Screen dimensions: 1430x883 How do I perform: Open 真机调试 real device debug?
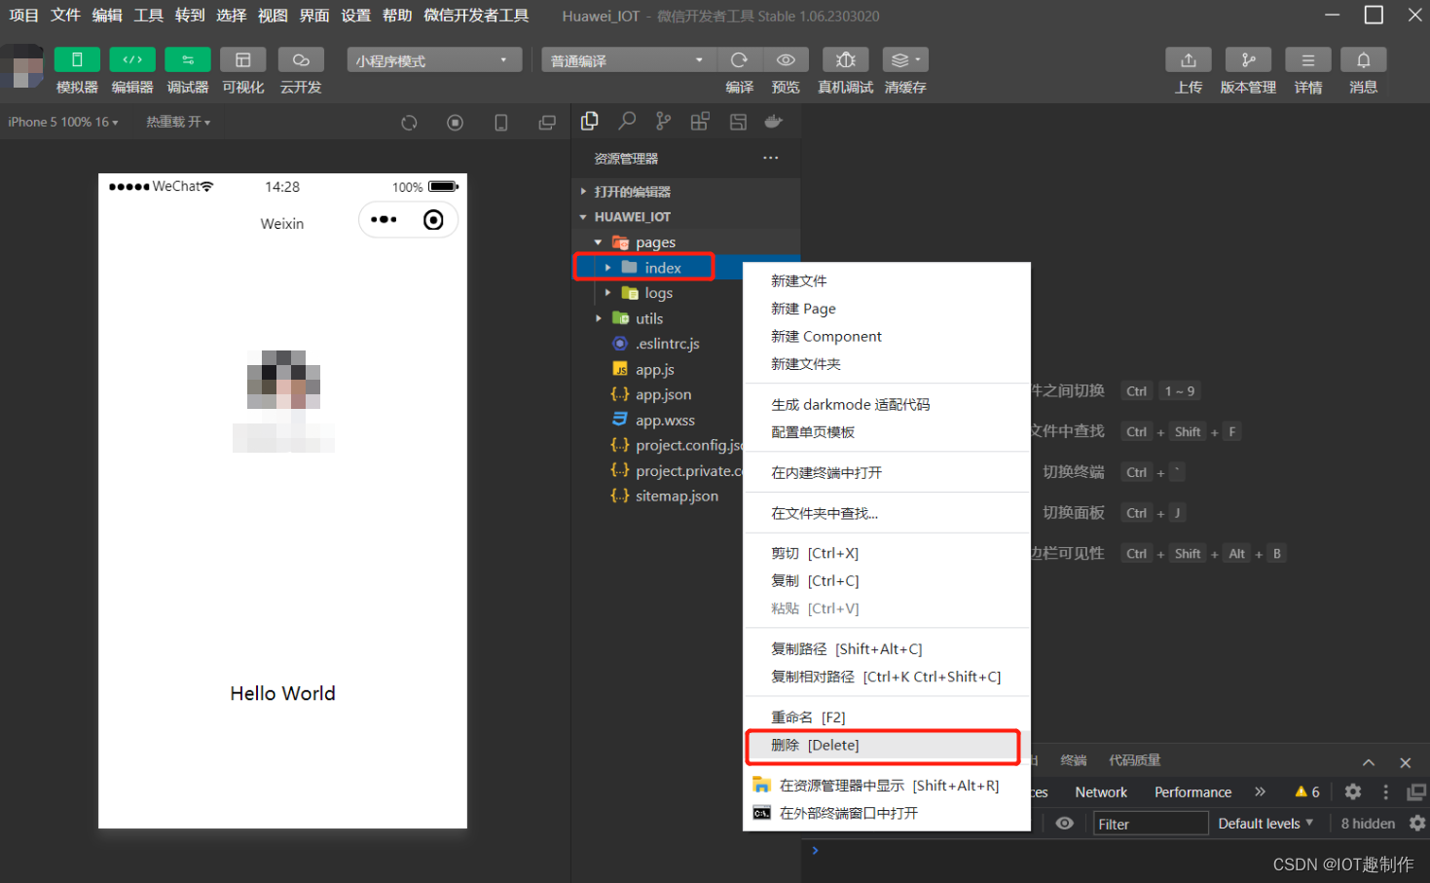tap(845, 60)
